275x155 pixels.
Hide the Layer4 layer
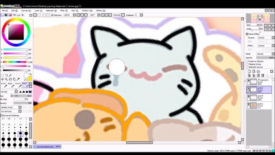[248, 96]
